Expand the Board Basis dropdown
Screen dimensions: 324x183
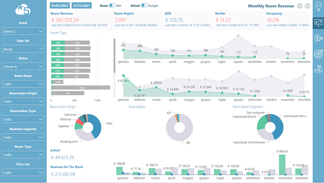coord(23,84)
